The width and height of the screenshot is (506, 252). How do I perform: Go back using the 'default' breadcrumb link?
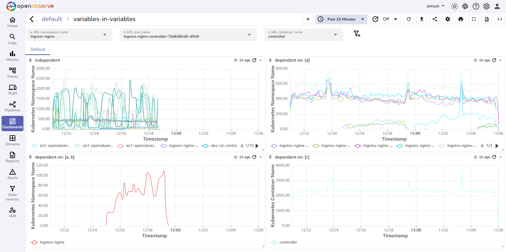tap(52, 19)
